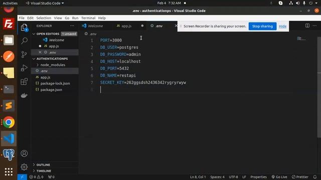Open the Source Control view

[24, 54]
